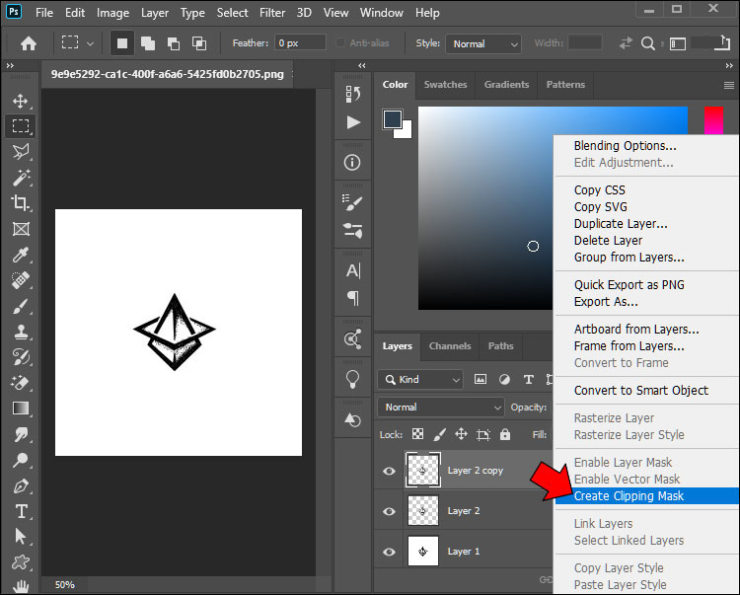
Task: Hide Layer 2 copy visibility eye
Action: pos(389,471)
